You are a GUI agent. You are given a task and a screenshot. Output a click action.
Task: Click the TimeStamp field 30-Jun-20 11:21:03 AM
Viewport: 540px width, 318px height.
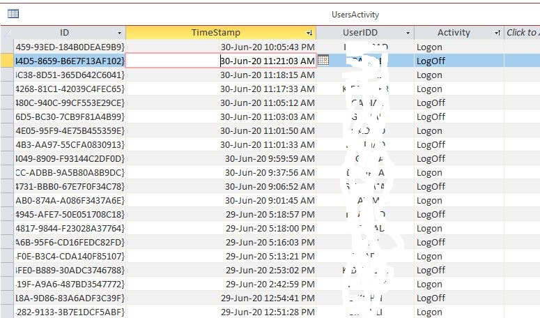[221, 61]
